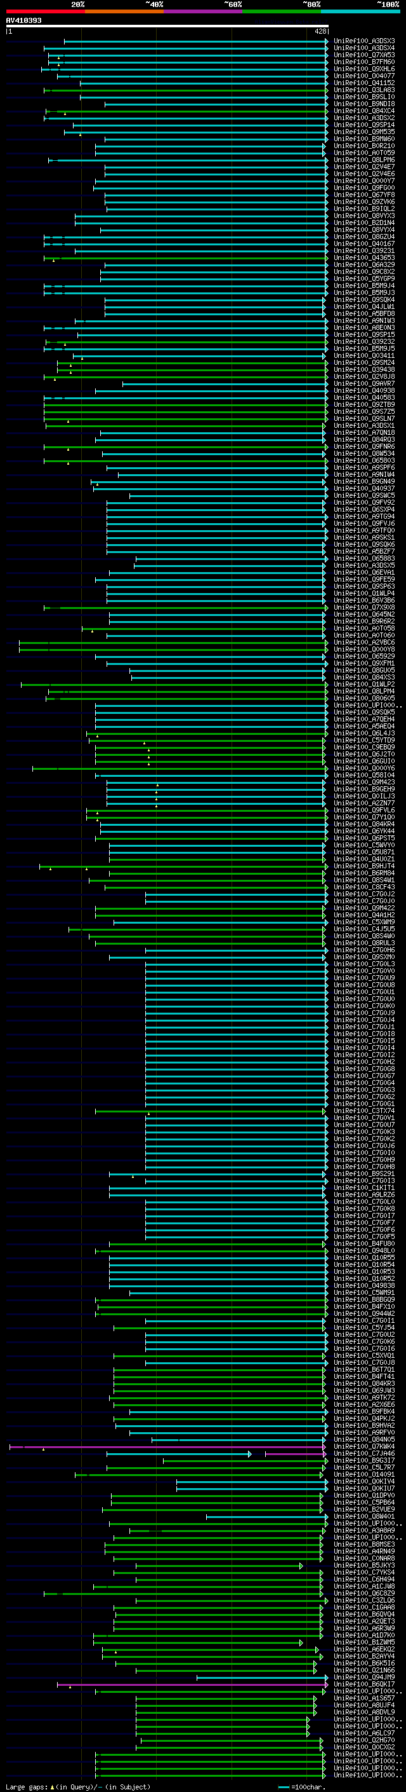This screenshot has height=1792, width=406.
Task: Open hit UniRef100_B7FM60
Action: (x=364, y=62)
